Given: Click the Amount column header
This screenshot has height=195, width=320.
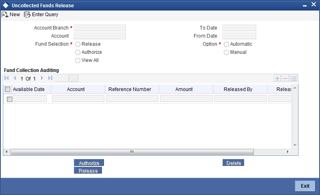Looking at the screenshot, I should pyautogui.click(x=184, y=89).
